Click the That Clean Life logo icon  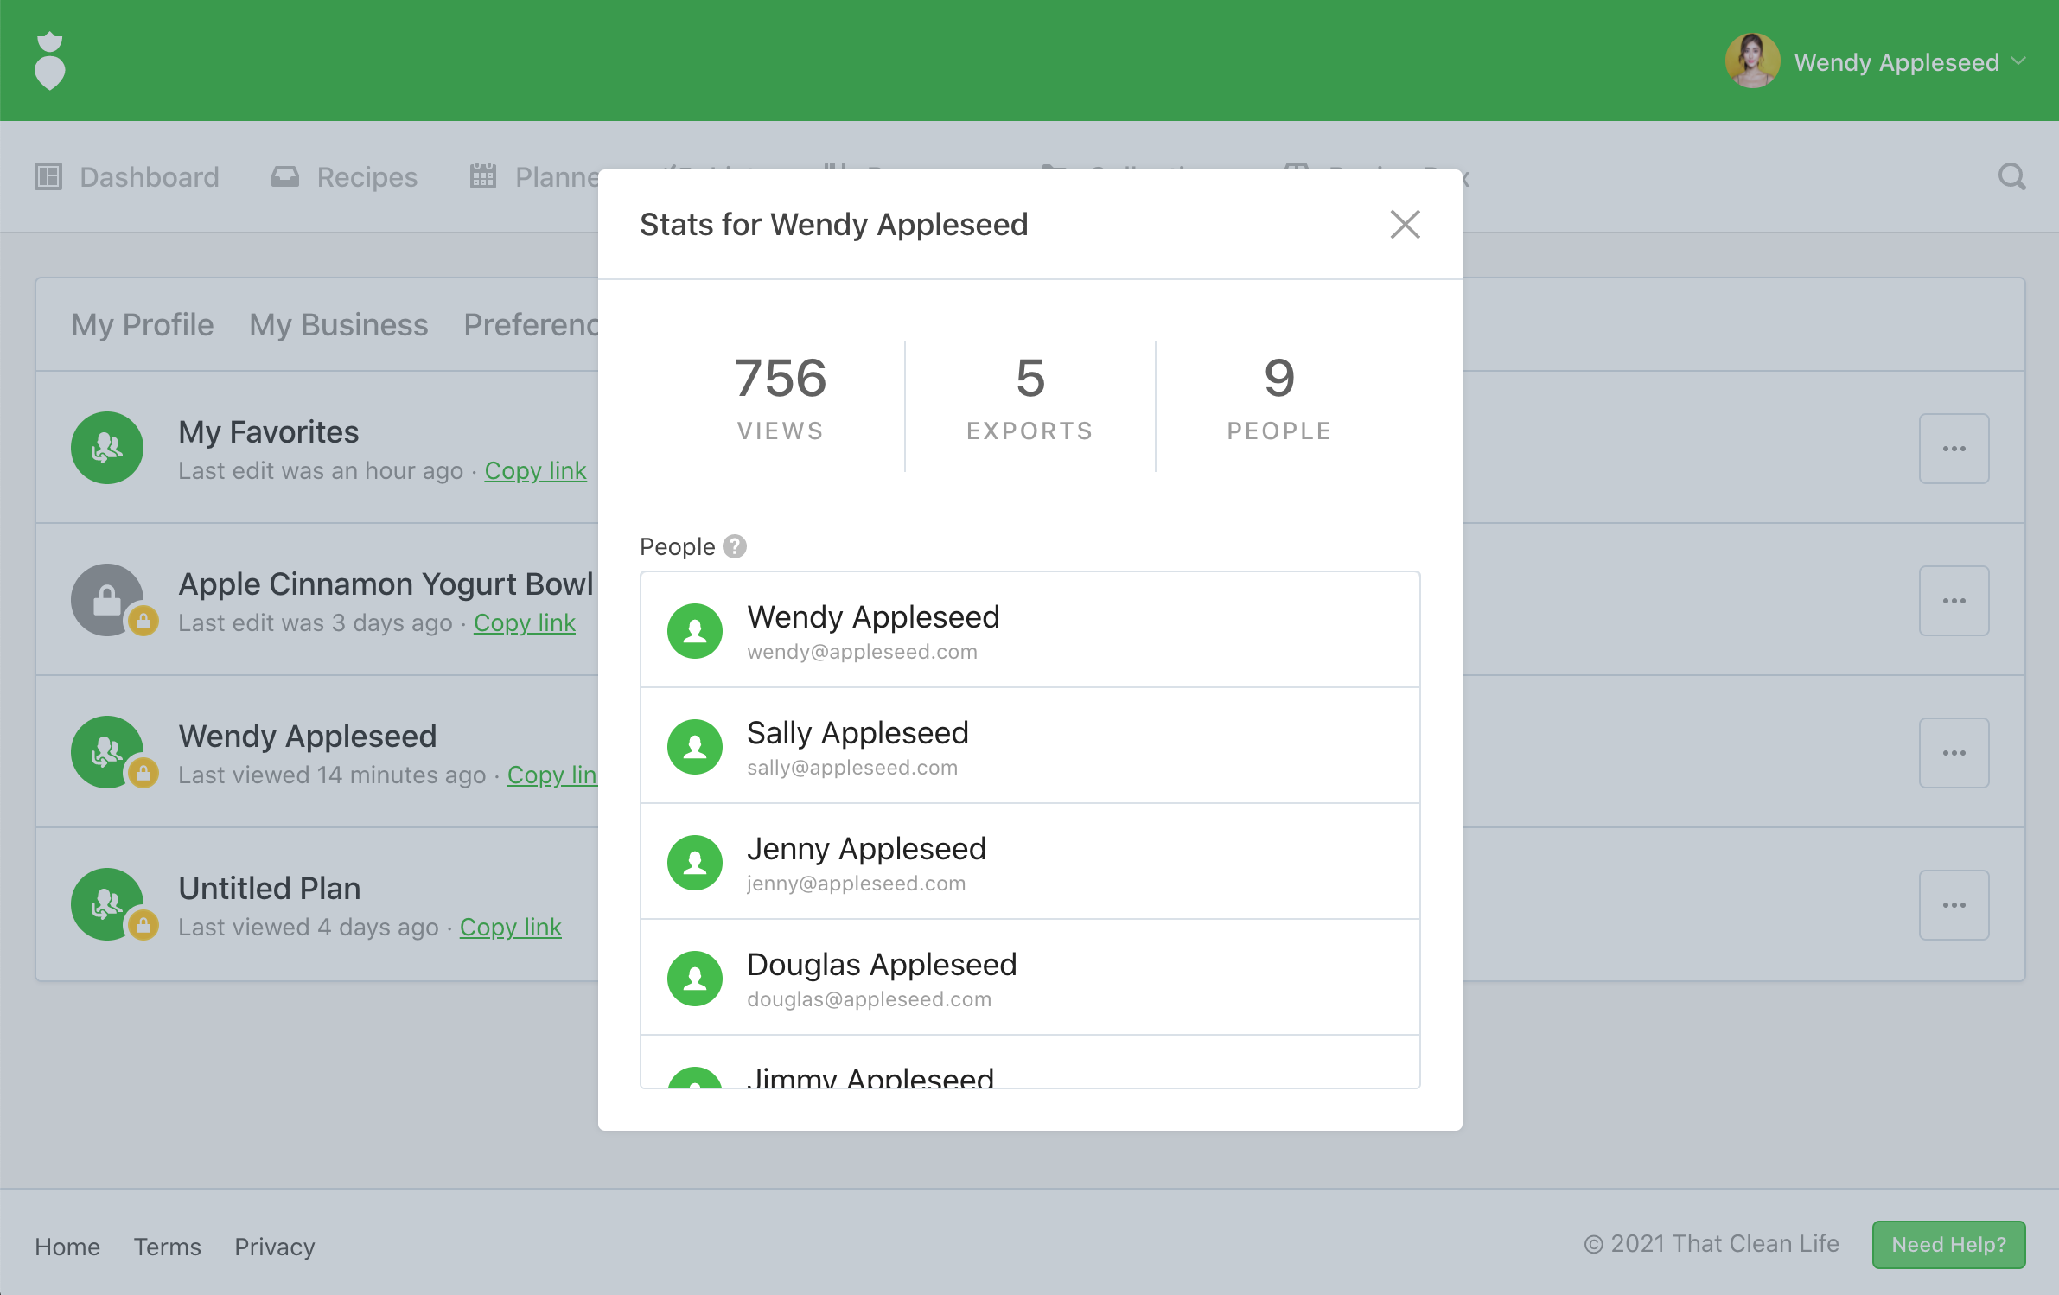click(50, 61)
